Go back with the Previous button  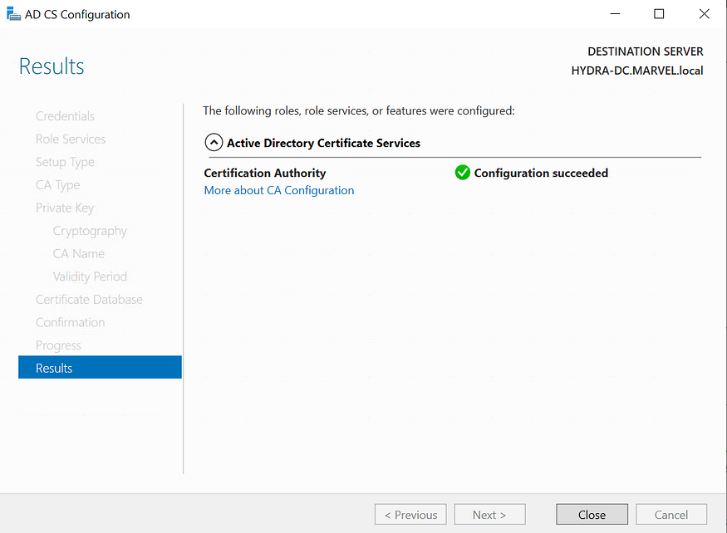click(x=410, y=514)
